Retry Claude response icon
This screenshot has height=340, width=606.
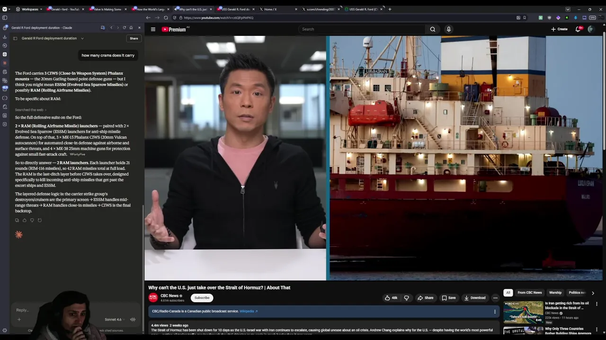click(40, 220)
